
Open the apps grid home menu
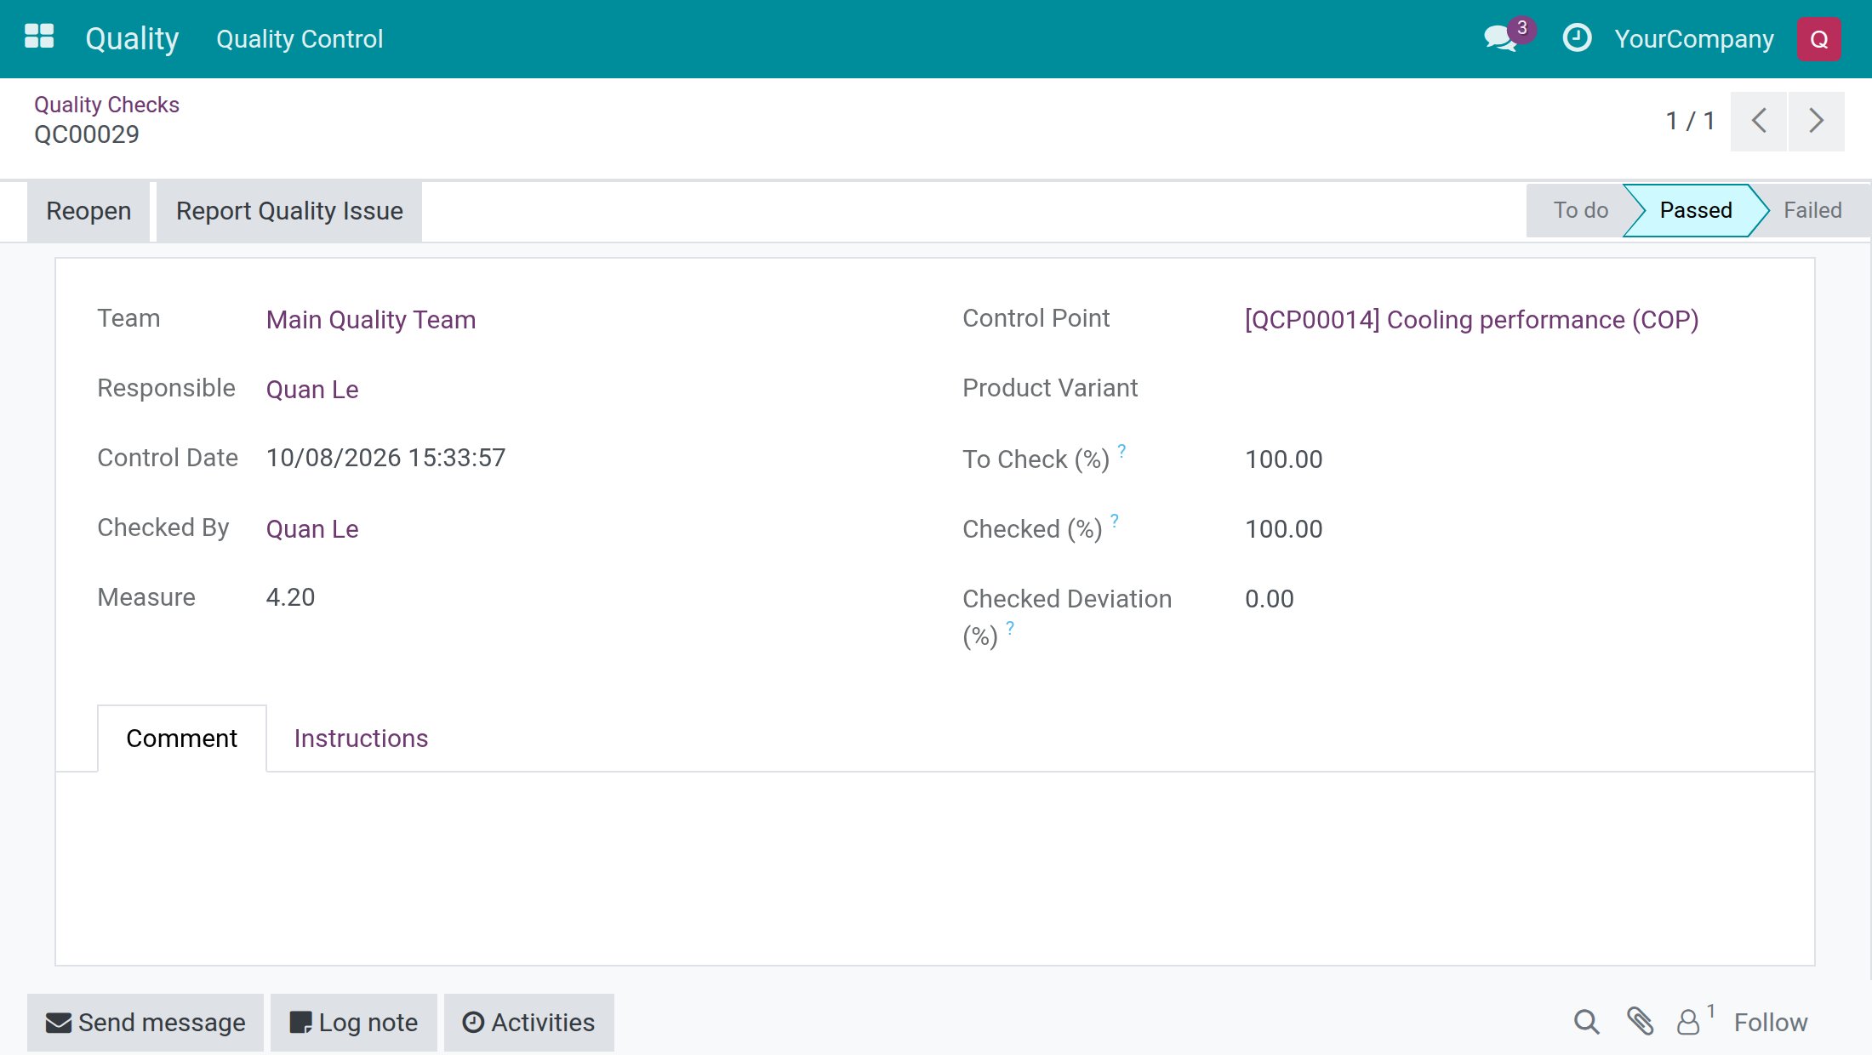[x=39, y=37]
